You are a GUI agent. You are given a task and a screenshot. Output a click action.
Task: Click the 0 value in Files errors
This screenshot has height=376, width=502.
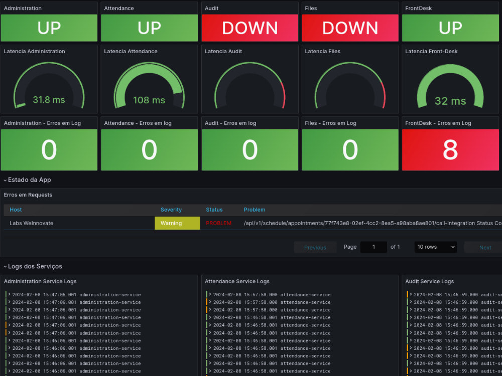click(350, 149)
